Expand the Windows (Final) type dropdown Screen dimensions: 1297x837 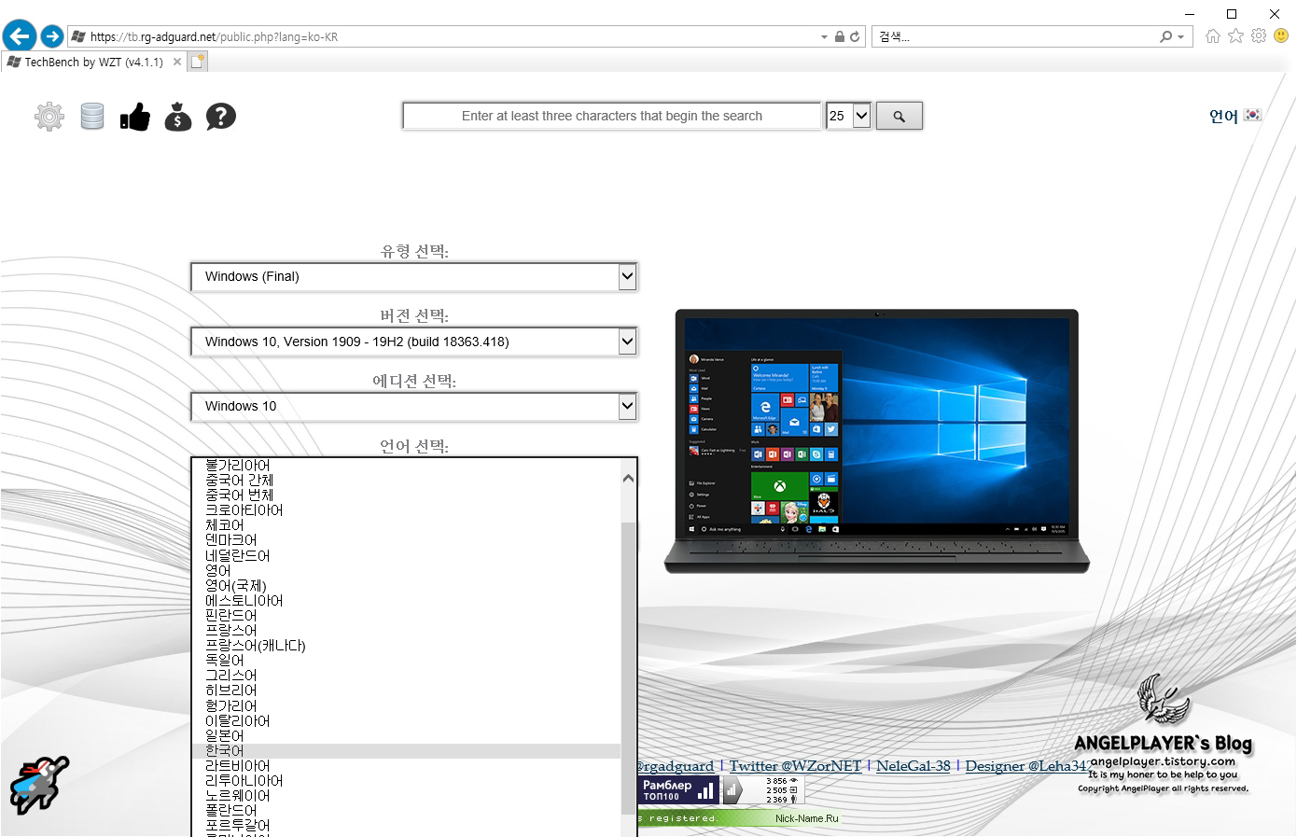[x=413, y=276]
